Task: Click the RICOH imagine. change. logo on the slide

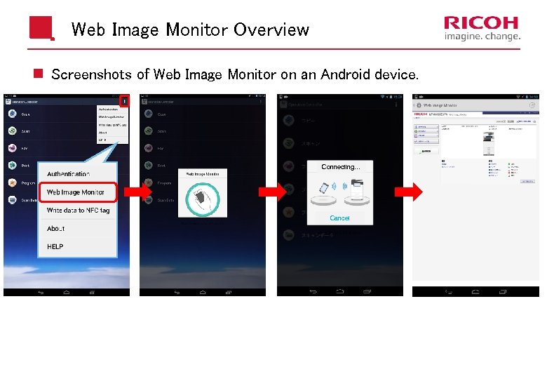Action: click(x=482, y=28)
